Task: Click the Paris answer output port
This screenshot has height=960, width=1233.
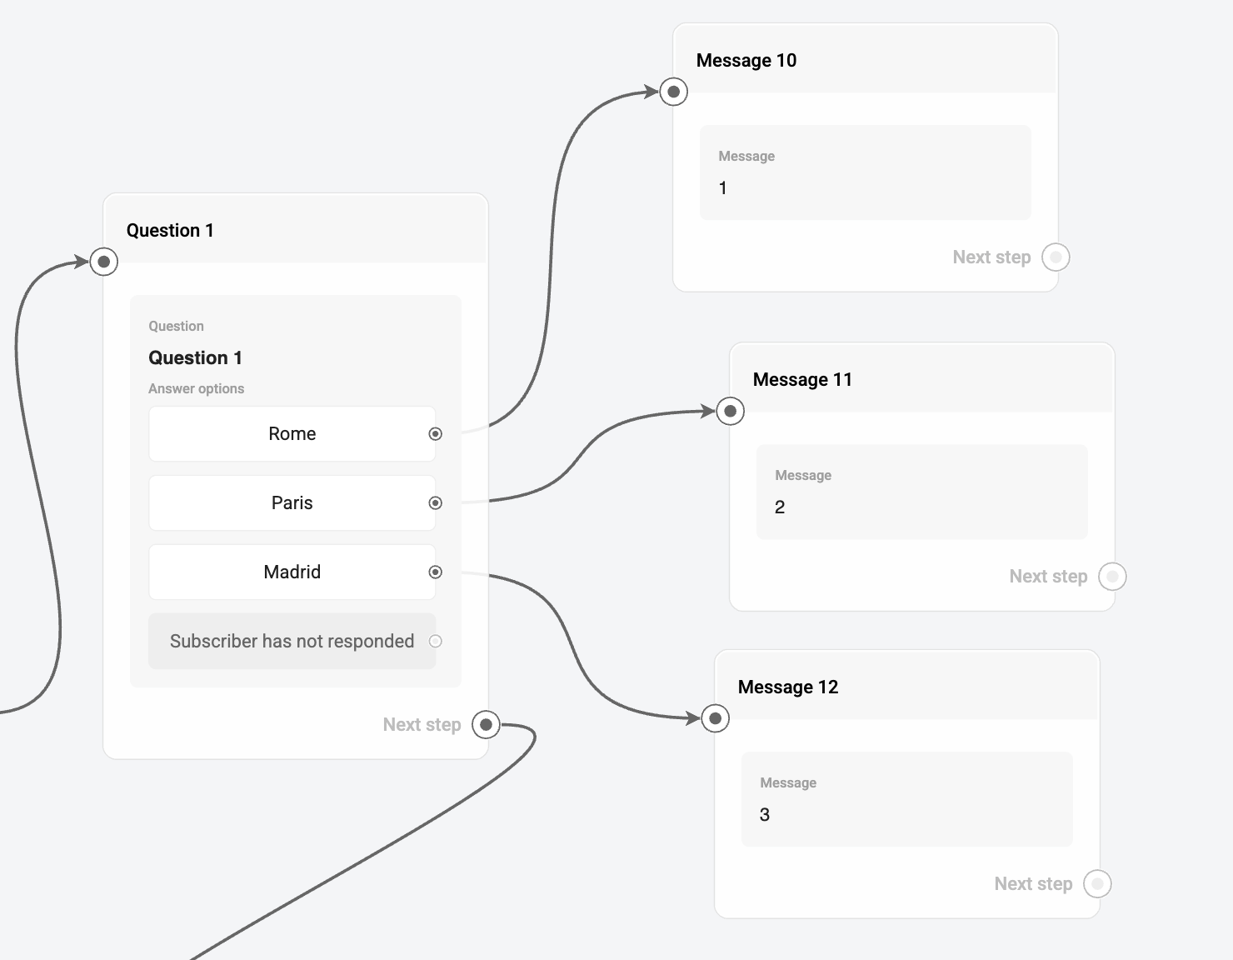Action: tap(436, 502)
